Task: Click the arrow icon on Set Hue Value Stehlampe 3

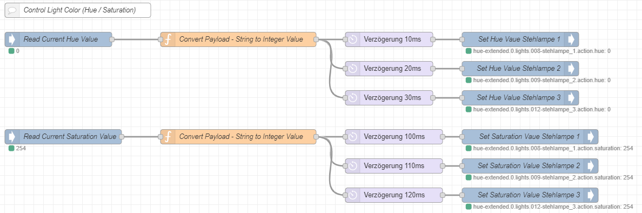Action: point(571,98)
